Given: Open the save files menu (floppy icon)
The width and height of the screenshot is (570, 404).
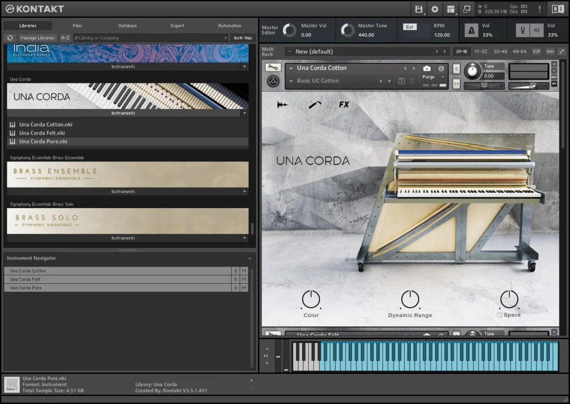Looking at the screenshot, I should [419, 9].
